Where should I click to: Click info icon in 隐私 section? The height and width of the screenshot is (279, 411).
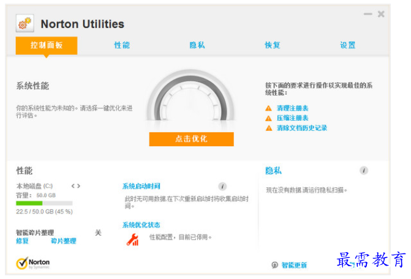[364, 171]
